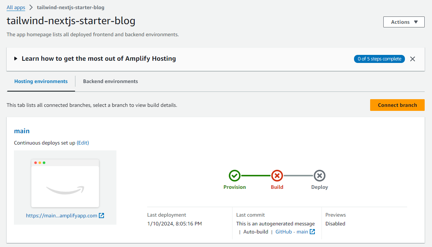
Task: Open the main amplifyapp.com URL
Action: tap(62, 216)
